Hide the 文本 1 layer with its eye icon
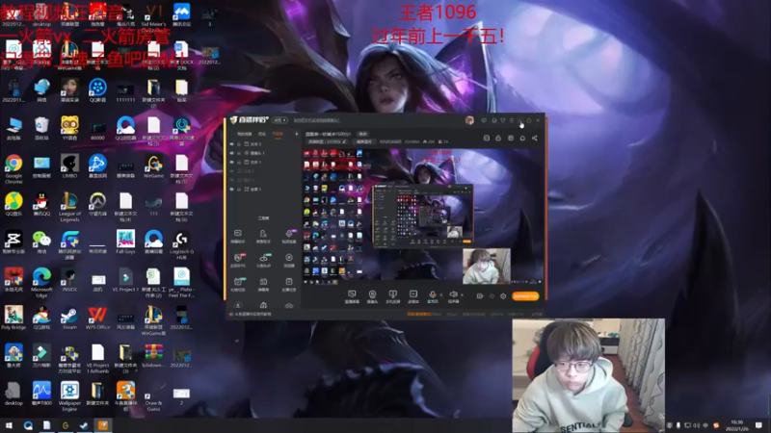Viewport: 771px width, 433px height. (x=231, y=162)
